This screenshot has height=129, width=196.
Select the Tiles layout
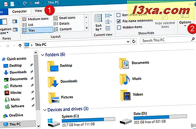[x=37, y=30]
